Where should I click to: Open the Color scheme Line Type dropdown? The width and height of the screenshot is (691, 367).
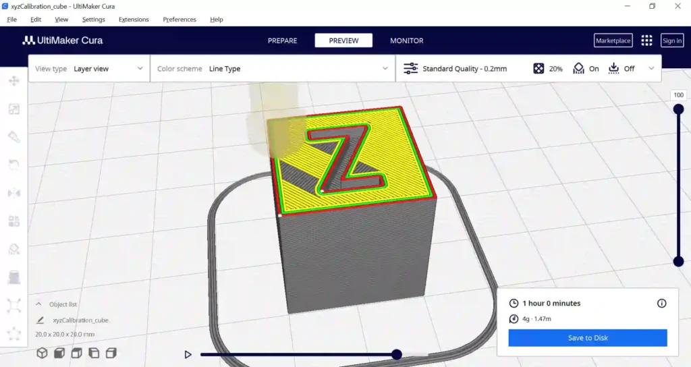click(273, 69)
